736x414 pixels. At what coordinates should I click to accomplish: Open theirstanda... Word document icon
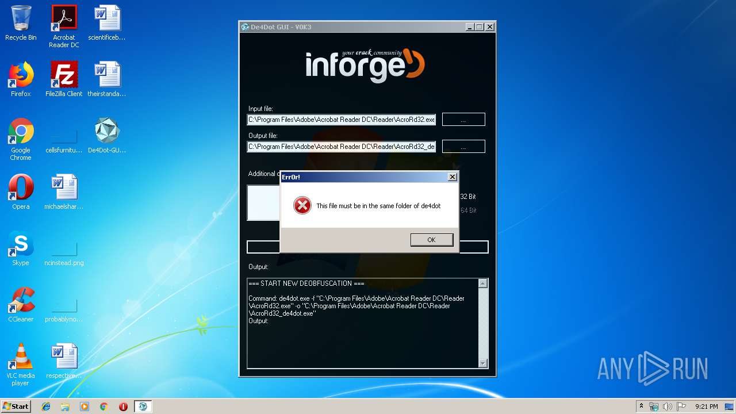[x=107, y=79]
